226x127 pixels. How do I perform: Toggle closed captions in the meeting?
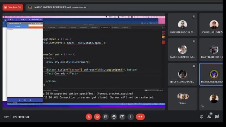[106, 117]
